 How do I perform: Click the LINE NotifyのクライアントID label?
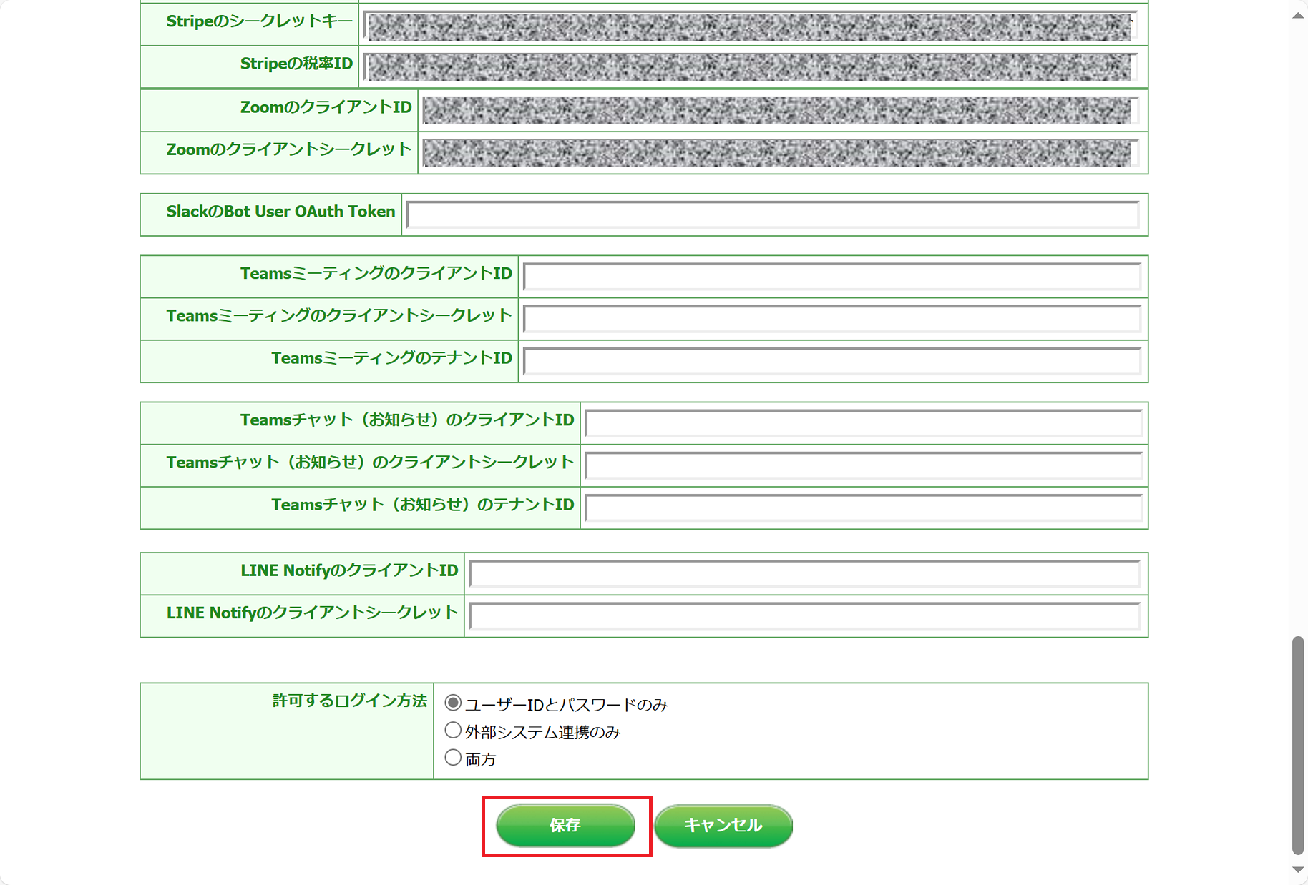point(349,570)
